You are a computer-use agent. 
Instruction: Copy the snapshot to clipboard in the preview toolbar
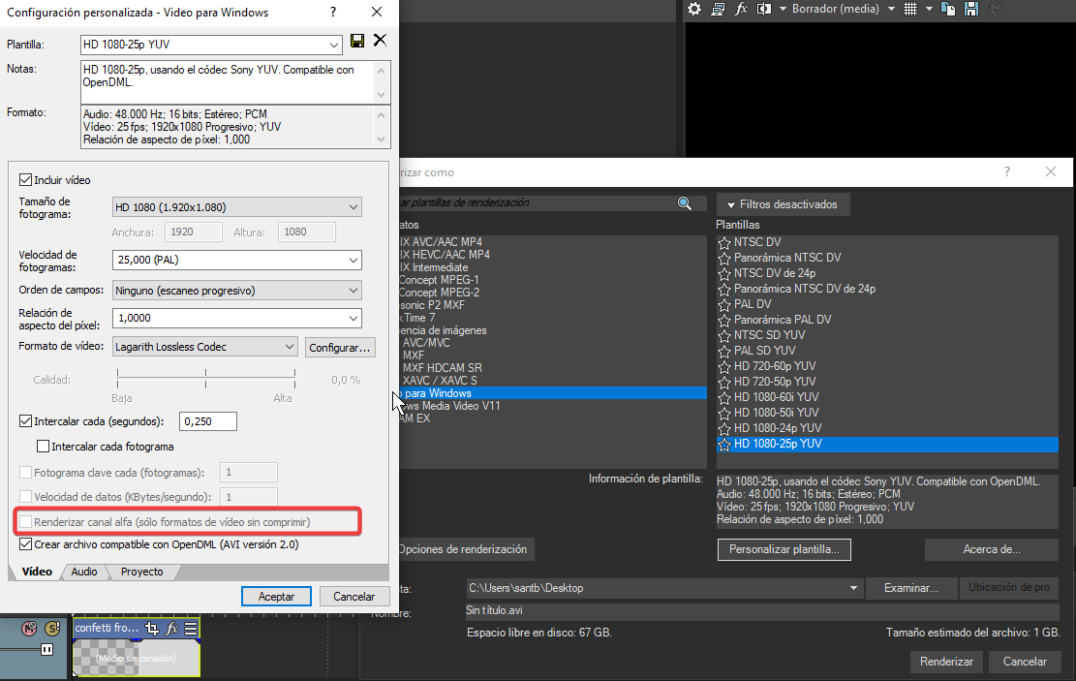(x=948, y=9)
